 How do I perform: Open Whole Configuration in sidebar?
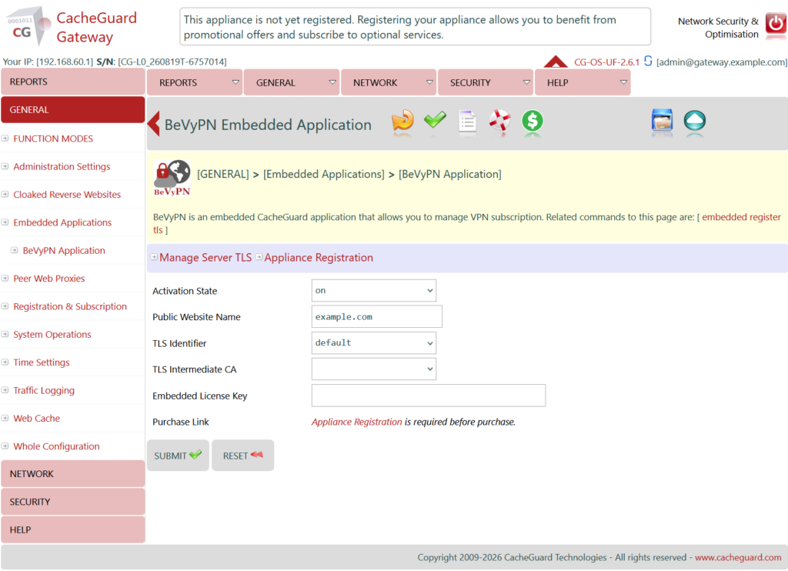coord(56,446)
